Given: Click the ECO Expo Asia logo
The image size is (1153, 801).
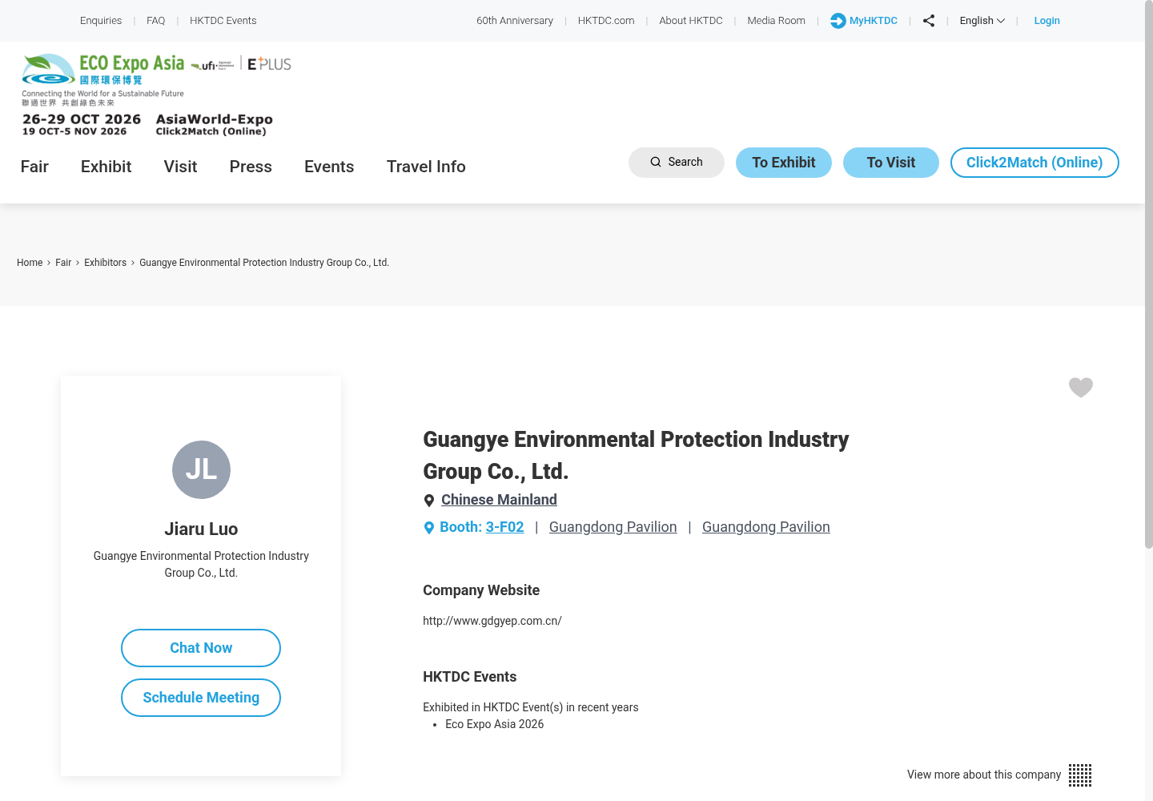Looking at the screenshot, I should pos(103,79).
